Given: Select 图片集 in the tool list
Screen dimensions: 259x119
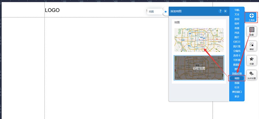Looking at the screenshot, I should [x=237, y=46].
